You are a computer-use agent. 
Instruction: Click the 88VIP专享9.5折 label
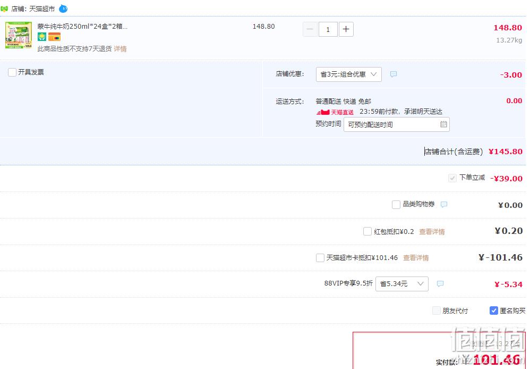348,283
